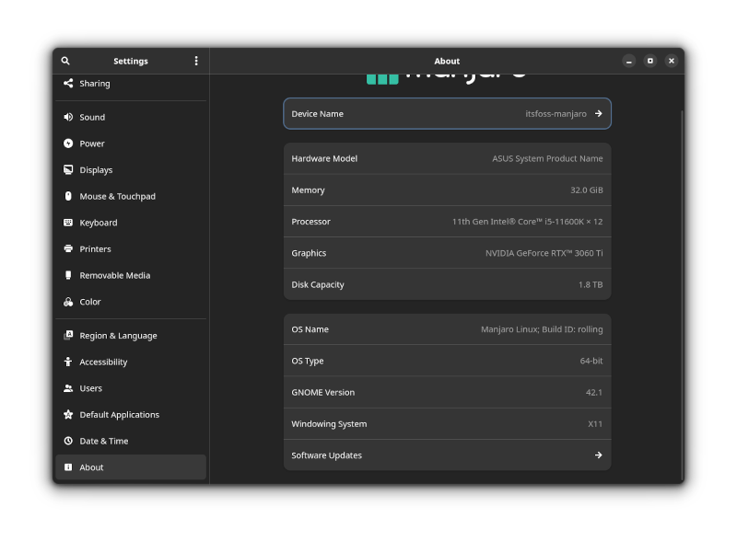Click the Users settings icon
Image resolution: width=737 pixels, height=541 pixels.
(66, 387)
